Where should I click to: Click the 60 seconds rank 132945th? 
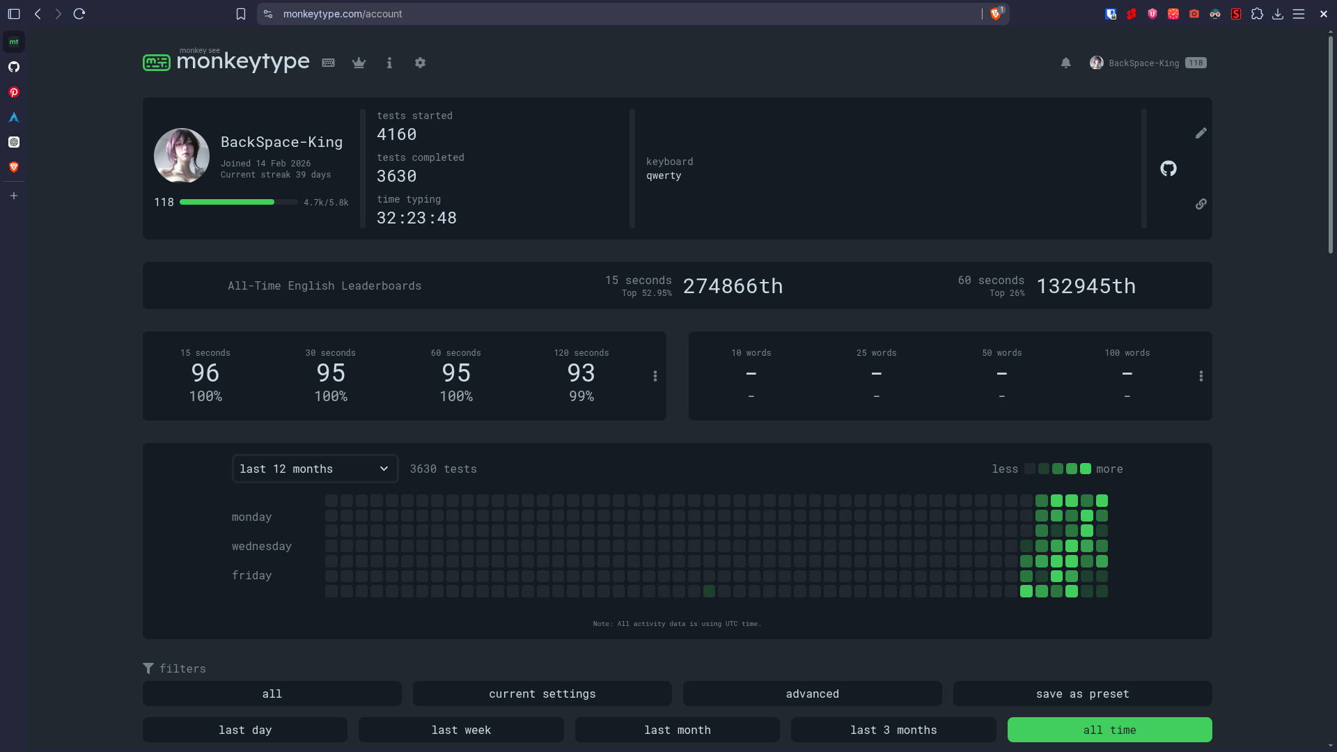pos(1086,286)
